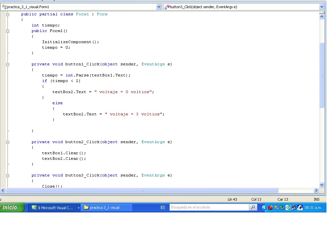Click the horizontal scrollbar thumb
The height and width of the screenshot is (251, 335).
pos(142,191)
